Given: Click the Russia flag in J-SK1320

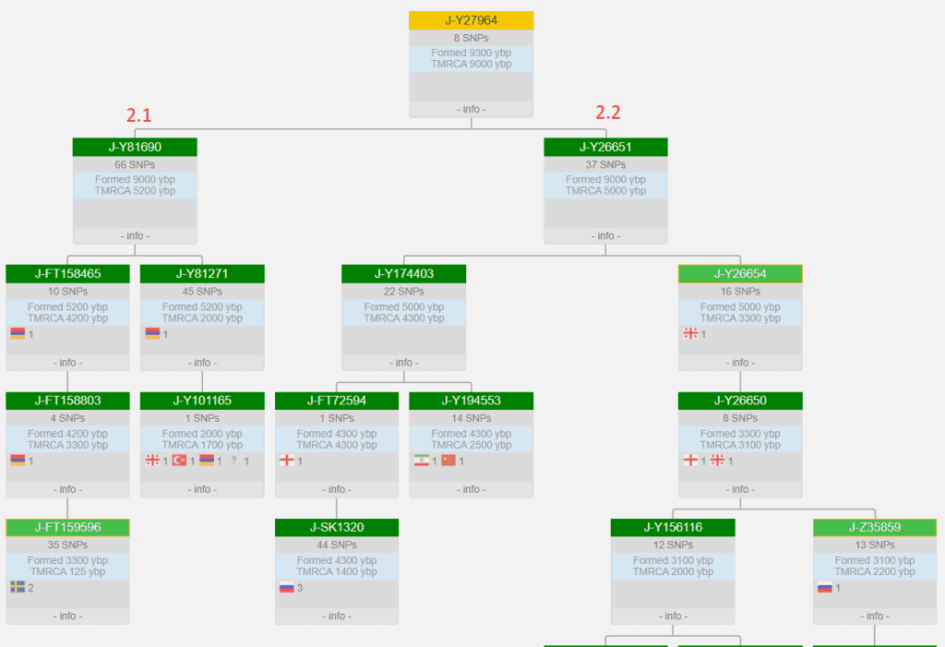Looking at the screenshot, I should click(286, 587).
